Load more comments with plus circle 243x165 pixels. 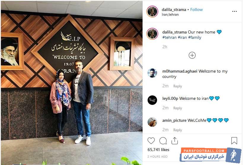[192, 55]
